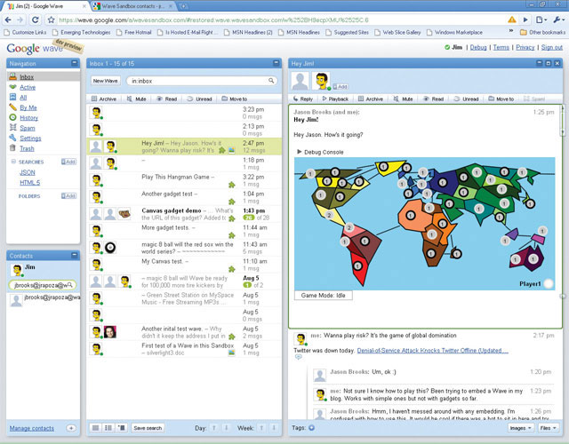This screenshot has height=444, width=569.
Task: Mark the open wave as Read
Action: pos(433,99)
